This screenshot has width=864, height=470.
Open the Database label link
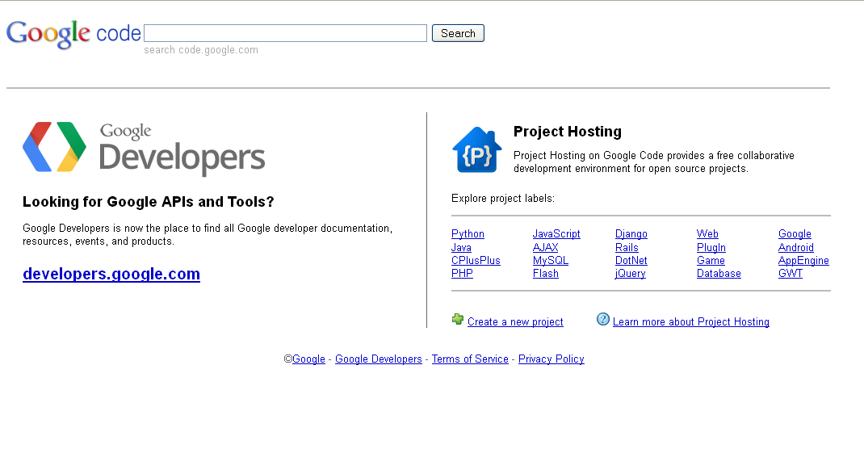tap(719, 273)
